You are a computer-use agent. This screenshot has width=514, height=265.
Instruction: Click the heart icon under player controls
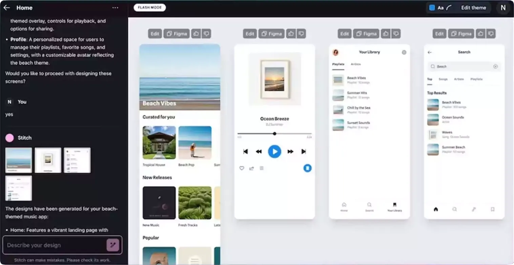pos(242,168)
